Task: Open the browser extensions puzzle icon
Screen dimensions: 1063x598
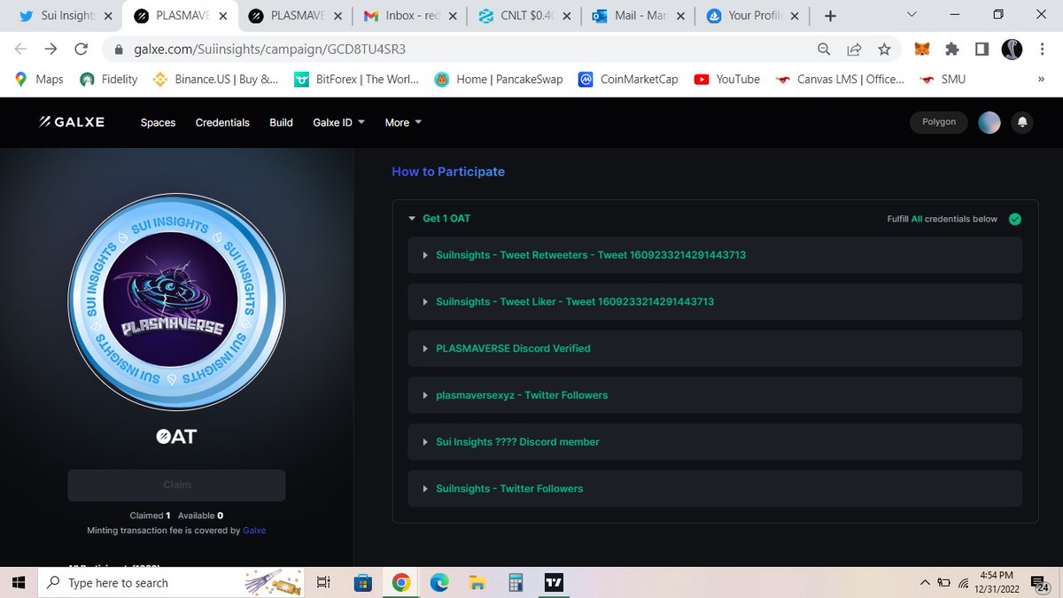Action: (952, 50)
